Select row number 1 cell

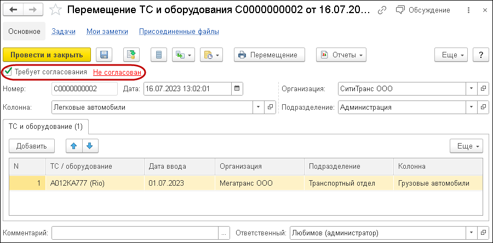[x=28, y=183]
